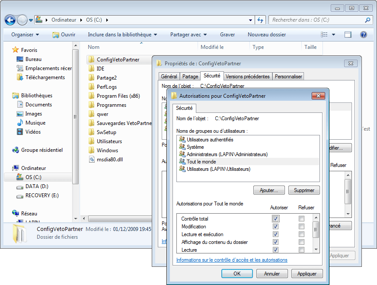Select the Sécurité tab in the Propriétés window

click(x=212, y=76)
